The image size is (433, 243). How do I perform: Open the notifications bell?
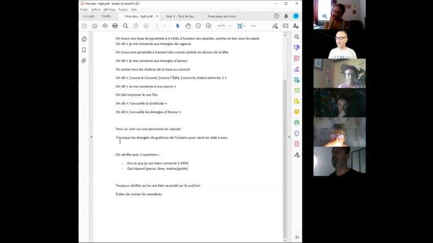click(286, 16)
